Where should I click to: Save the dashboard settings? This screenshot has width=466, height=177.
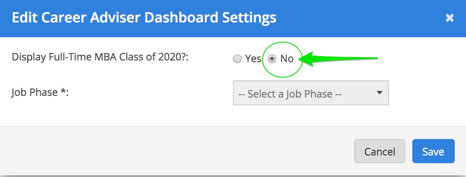pyautogui.click(x=433, y=152)
